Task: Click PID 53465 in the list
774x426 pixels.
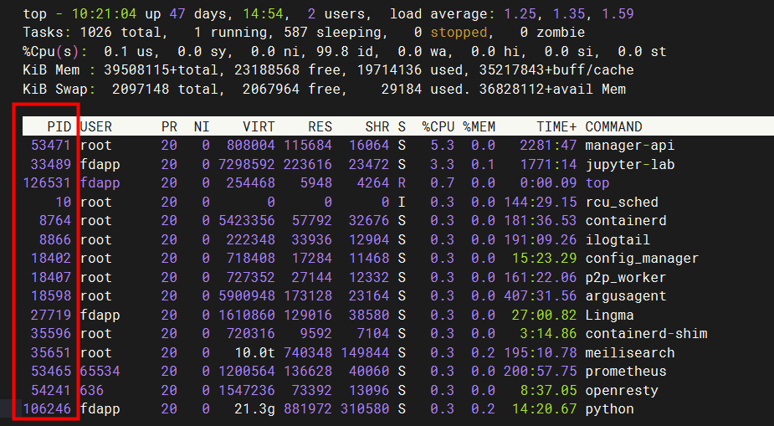Action: click(51, 372)
